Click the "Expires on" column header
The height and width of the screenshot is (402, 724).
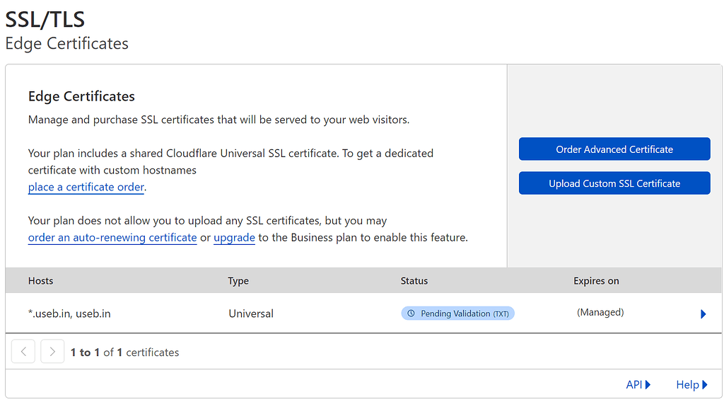596,281
